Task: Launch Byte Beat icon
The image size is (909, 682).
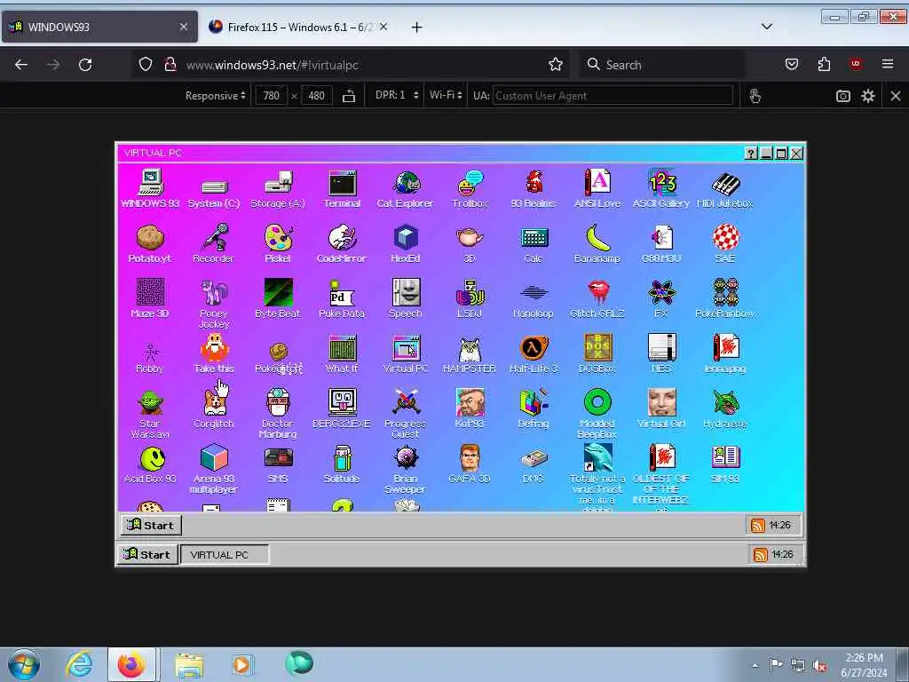Action: [278, 298]
